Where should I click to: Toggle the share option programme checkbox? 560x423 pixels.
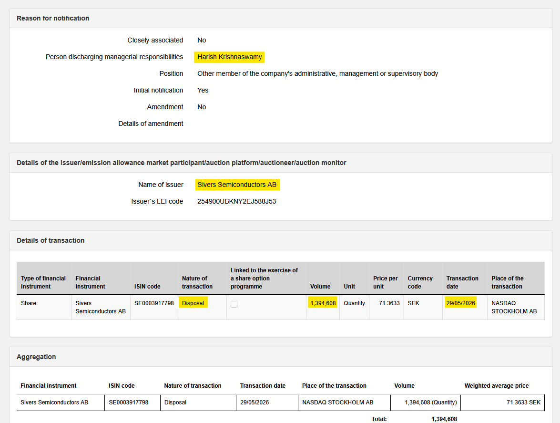pyautogui.click(x=234, y=304)
